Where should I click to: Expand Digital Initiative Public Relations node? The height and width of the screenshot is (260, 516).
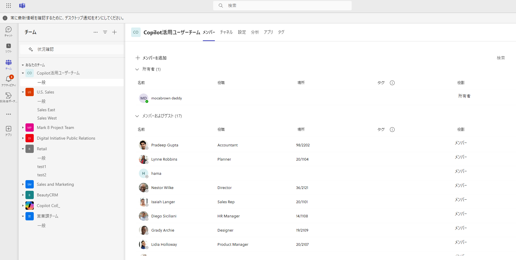click(x=23, y=138)
